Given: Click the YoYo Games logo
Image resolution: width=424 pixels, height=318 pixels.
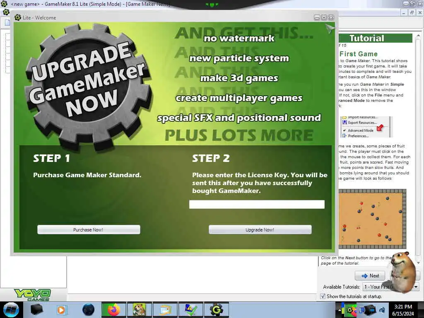Looking at the screenshot, I should pyautogui.click(x=32, y=295).
